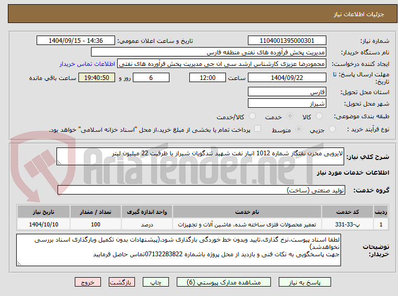Select the جزیی purchase type radio
This screenshot has height=296, width=398.
pos(332,129)
